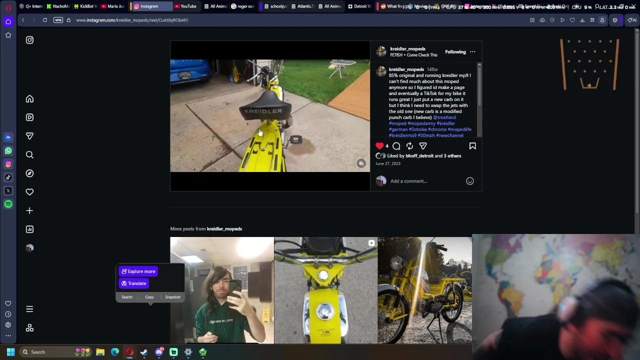Open kreidler_mopeds link in More posts heading

[224, 229]
